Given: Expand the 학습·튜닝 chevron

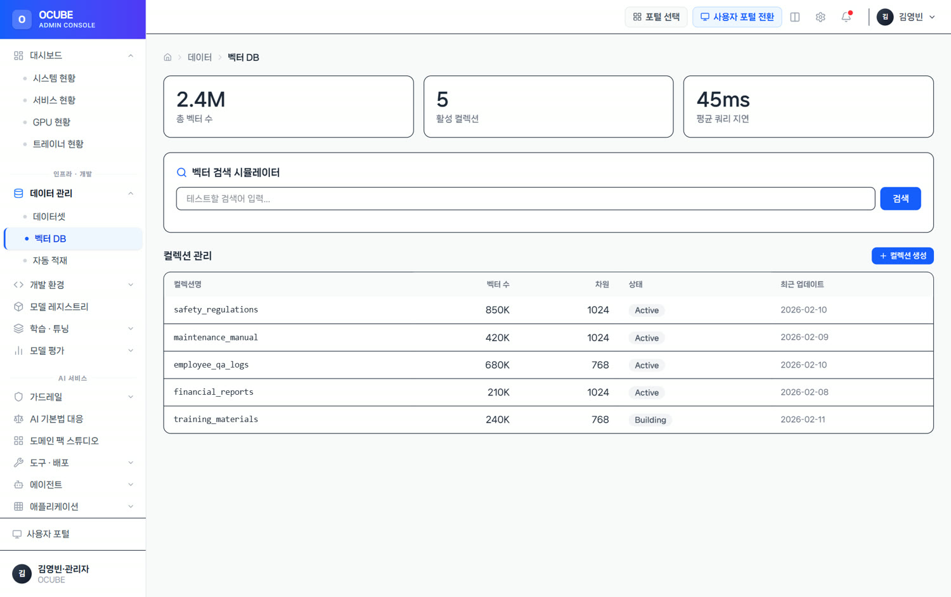Looking at the screenshot, I should pyautogui.click(x=131, y=329).
